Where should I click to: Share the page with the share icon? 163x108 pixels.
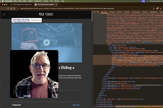pyautogui.click(x=153, y=8)
